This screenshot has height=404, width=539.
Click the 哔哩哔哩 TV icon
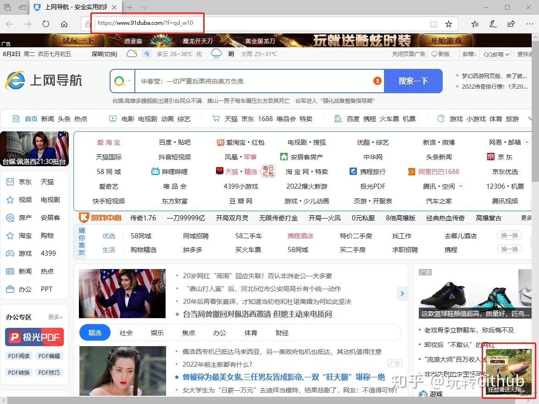pos(156,171)
